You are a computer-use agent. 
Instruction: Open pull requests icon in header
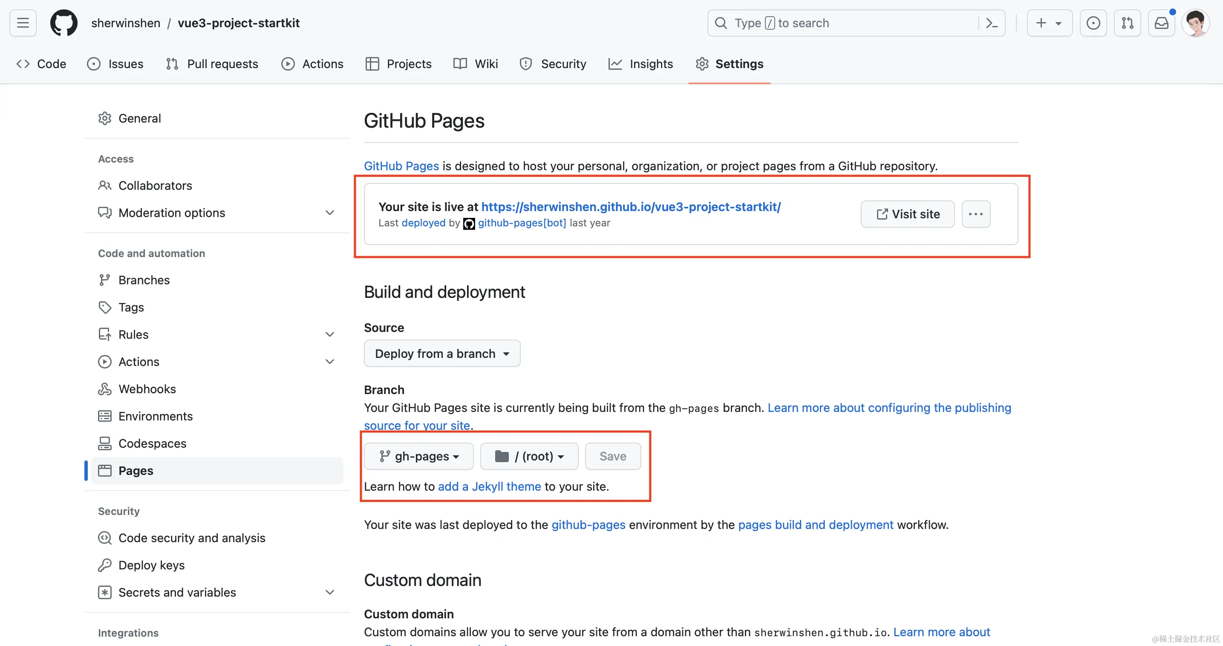(x=1127, y=23)
